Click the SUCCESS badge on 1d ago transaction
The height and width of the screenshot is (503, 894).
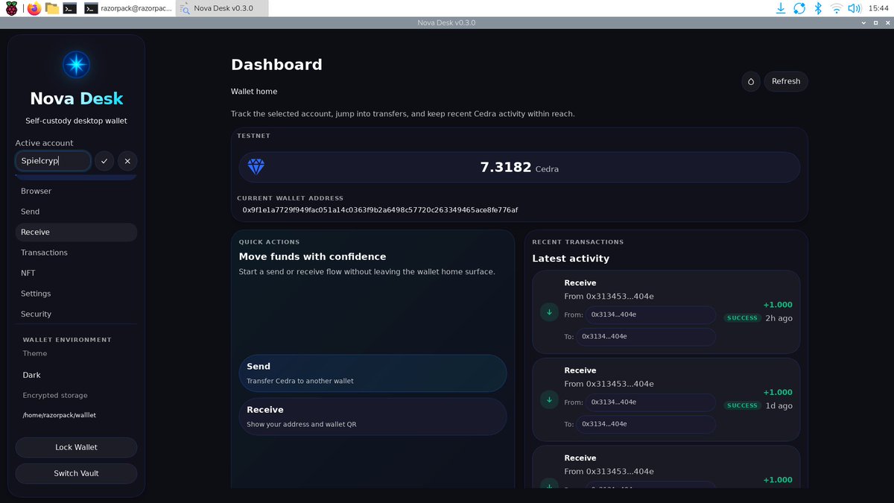[x=742, y=405]
